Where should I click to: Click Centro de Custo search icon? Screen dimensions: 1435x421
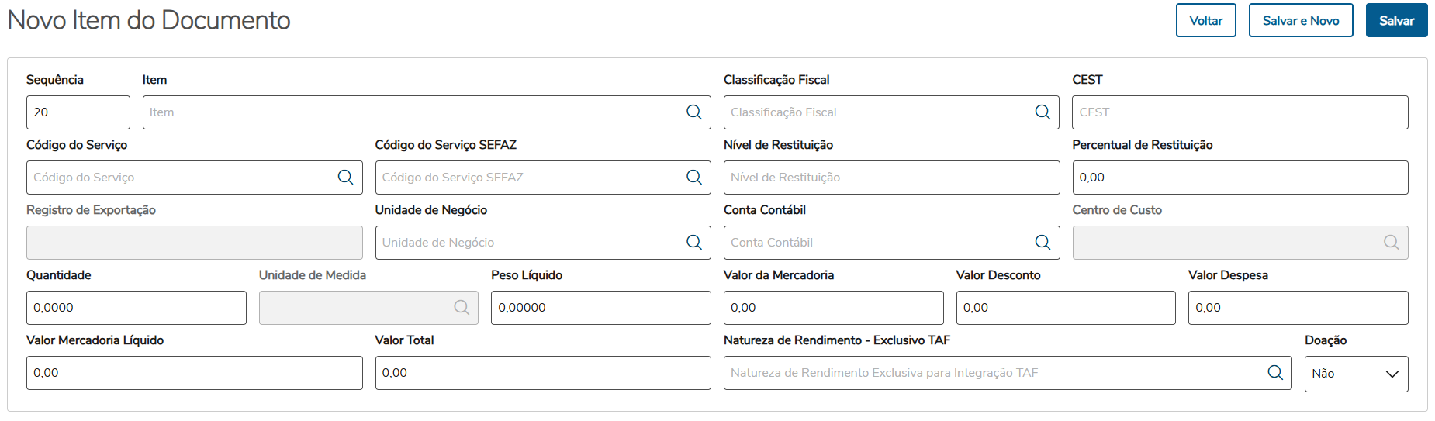pos(1391,243)
